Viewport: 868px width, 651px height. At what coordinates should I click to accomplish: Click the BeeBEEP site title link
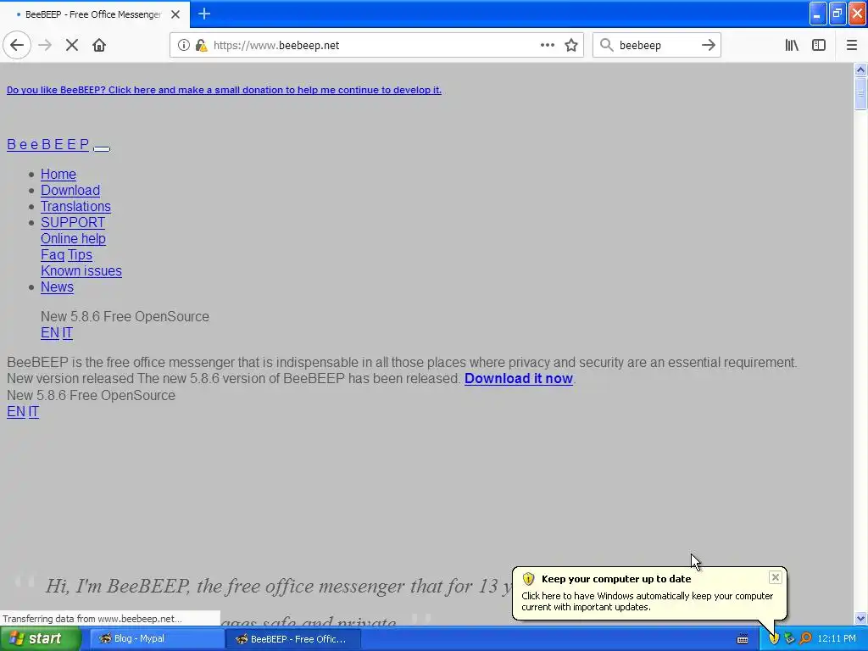point(48,144)
